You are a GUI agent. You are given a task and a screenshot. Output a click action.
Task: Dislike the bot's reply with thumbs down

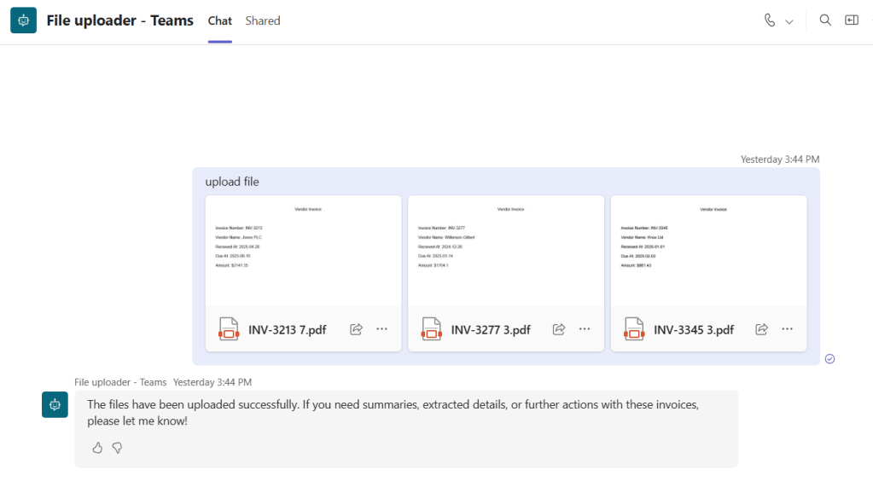(x=117, y=448)
